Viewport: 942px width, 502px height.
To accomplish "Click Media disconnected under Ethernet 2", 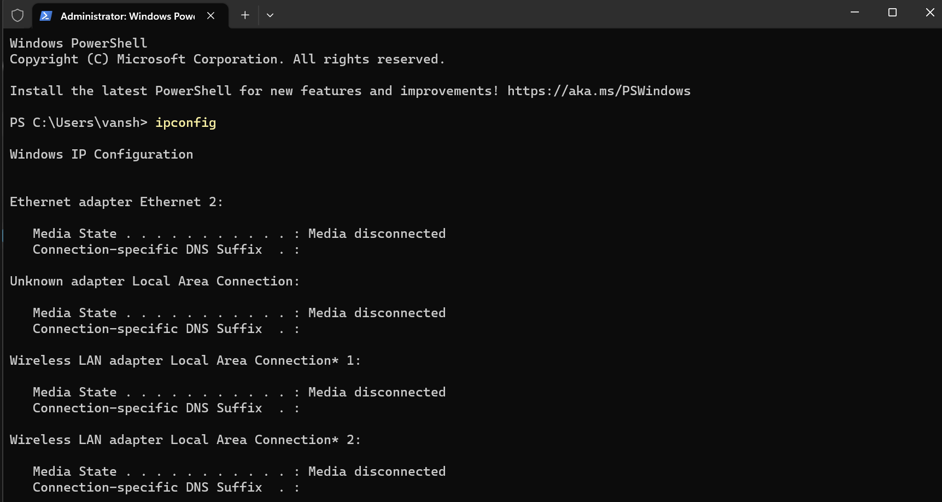I will pyautogui.click(x=377, y=234).
